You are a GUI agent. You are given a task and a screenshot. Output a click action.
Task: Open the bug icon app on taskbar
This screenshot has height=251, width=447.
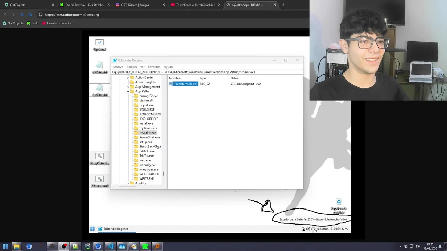click(x=52, y=246)
